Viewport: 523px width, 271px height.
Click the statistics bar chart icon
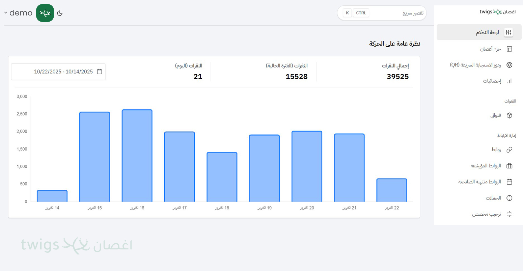[x=509, y=81]
